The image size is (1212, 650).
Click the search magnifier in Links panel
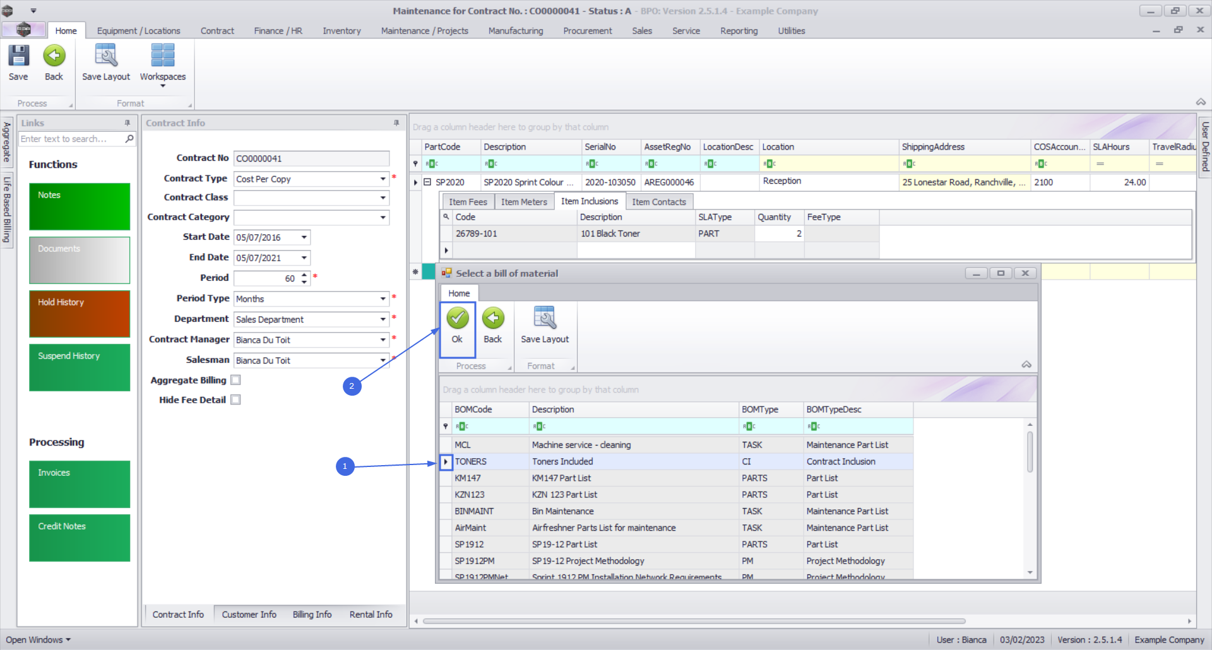click(x=129, y=139)
